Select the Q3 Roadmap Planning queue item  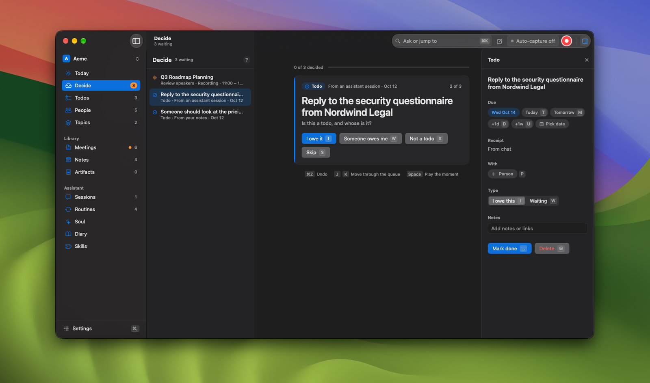[200, 80]
